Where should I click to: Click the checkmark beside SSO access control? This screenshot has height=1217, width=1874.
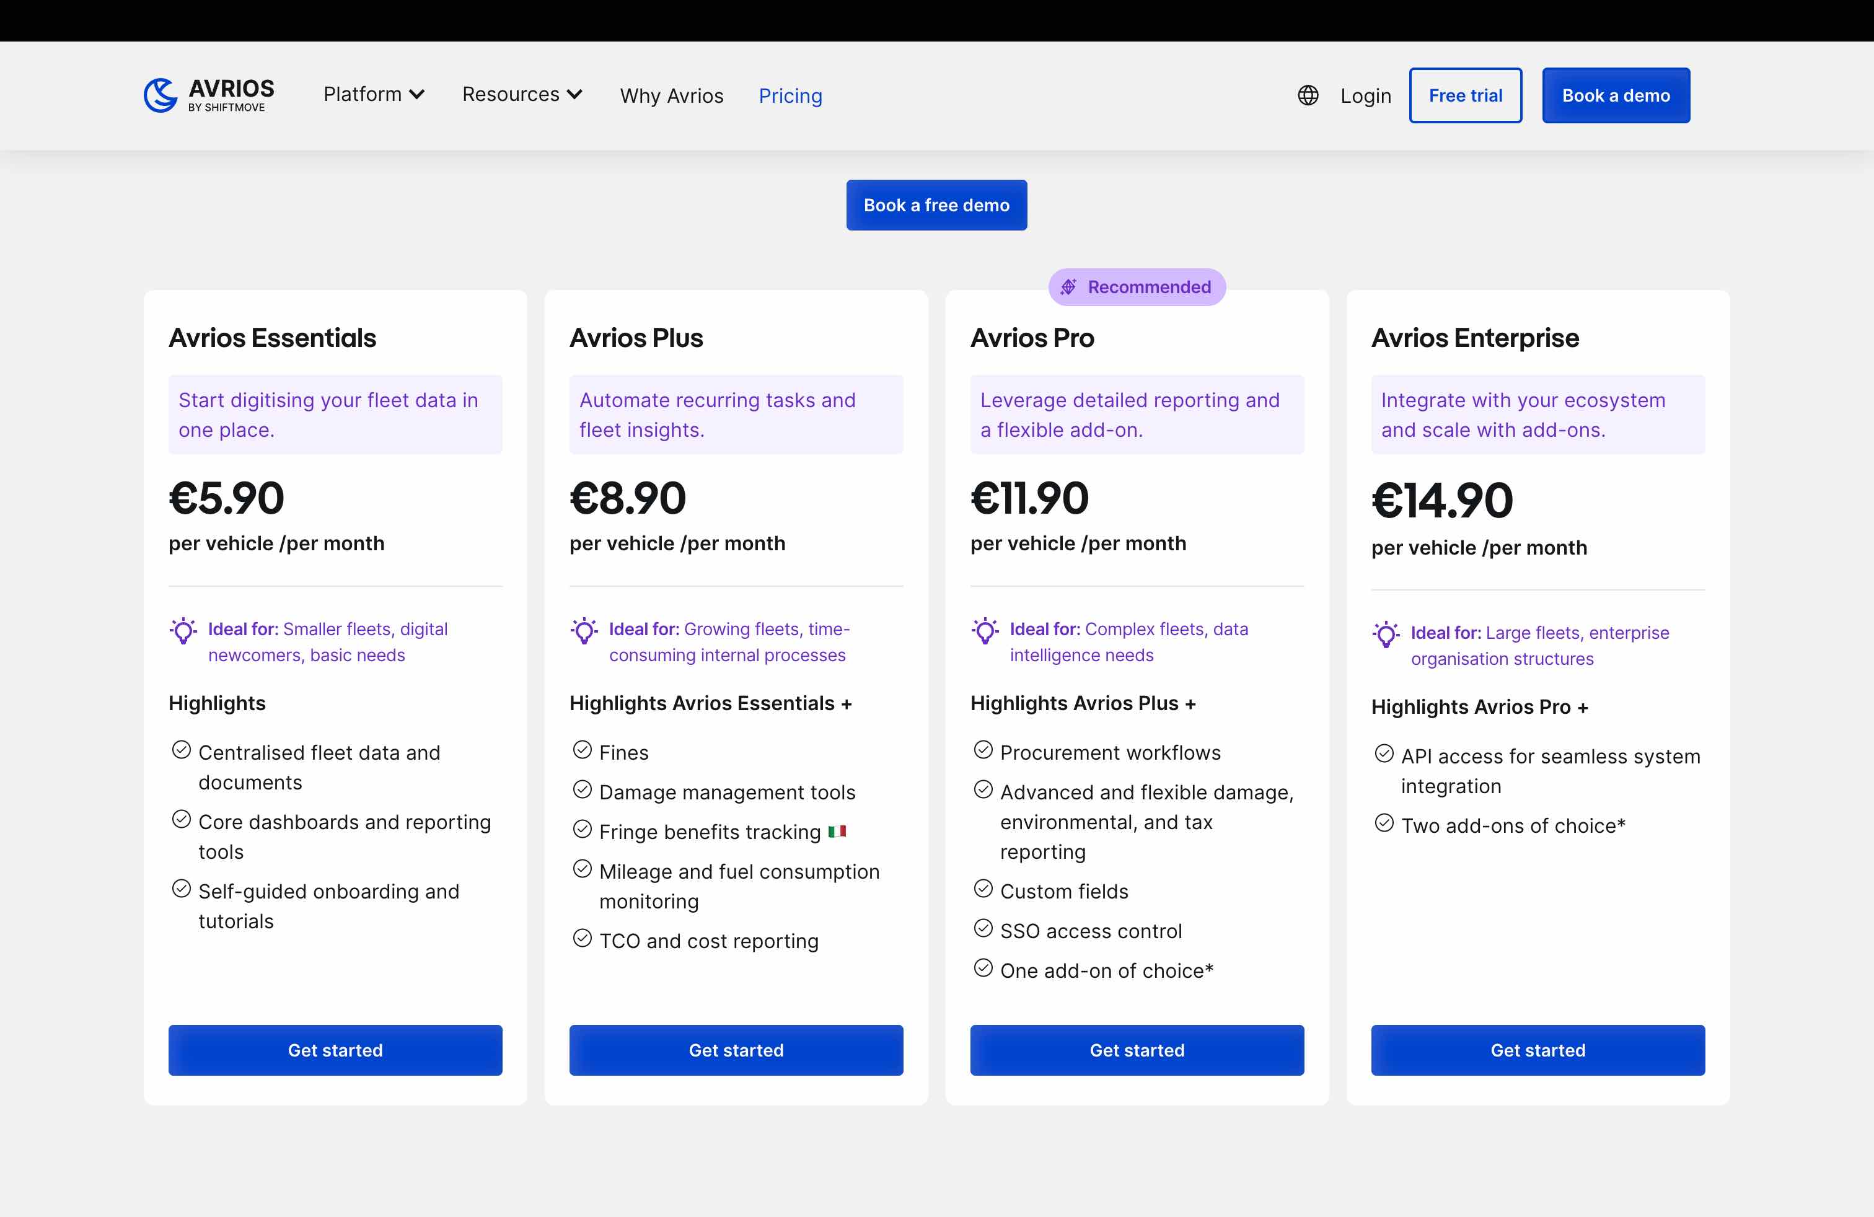983,929
